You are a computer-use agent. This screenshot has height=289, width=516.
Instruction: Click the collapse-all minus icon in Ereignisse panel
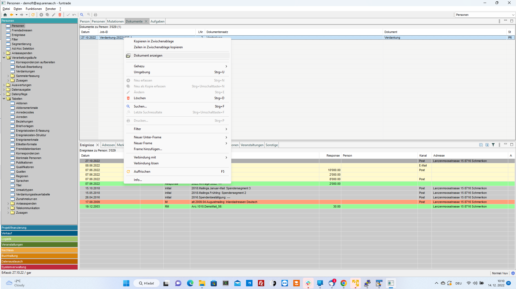pos(481,145)
